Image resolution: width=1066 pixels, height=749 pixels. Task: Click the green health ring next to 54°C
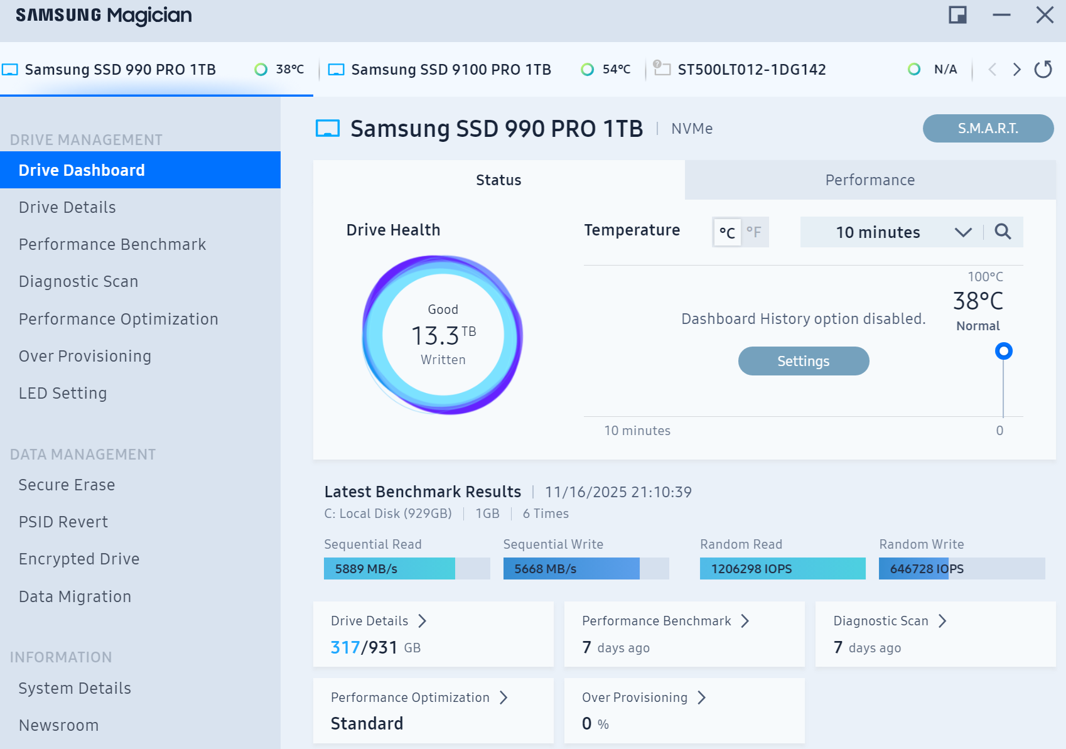pos(588,69)
